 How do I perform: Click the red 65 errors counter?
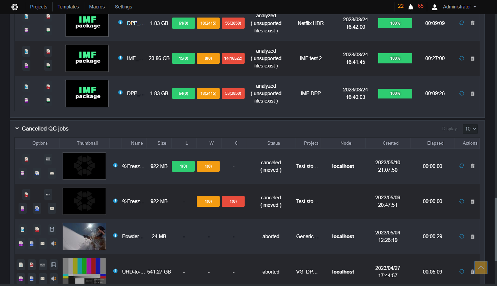click(420, 6)
